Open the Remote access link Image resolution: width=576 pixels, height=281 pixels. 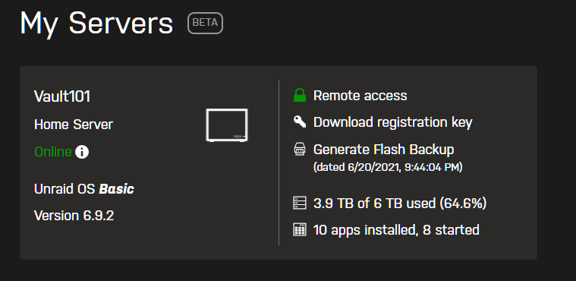point(360,96)
